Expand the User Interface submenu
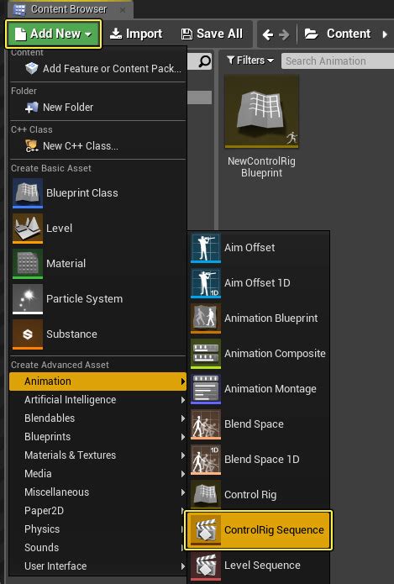 click(x=97, y=566)
